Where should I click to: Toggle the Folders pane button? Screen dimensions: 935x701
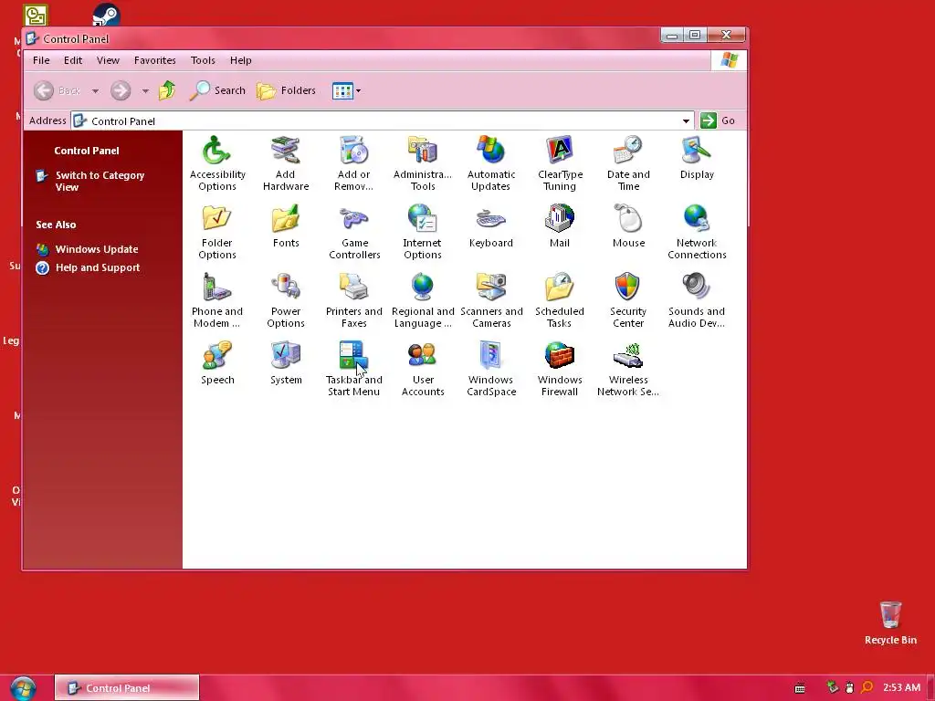click(286, 90)
